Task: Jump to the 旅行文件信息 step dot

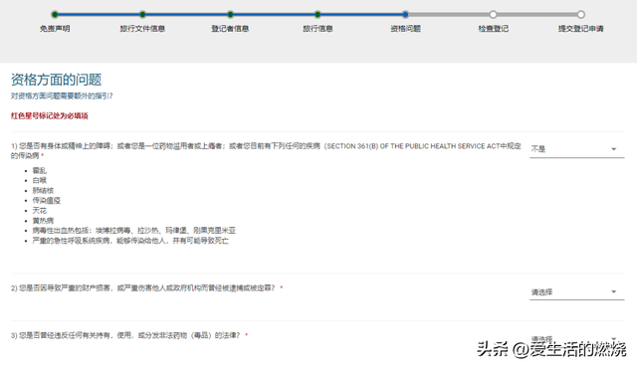Action: pos(142,15)
